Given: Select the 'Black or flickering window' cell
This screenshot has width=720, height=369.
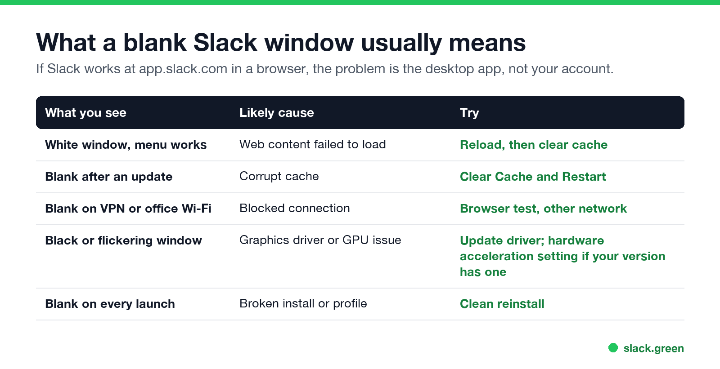Looking at the screenshot, I should click(123, 240).
